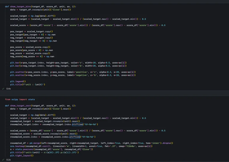Image resolution: width=229 pixels, height=162 pixels.
Task: Click the pd.merge call
Action: tap(32, 143)
